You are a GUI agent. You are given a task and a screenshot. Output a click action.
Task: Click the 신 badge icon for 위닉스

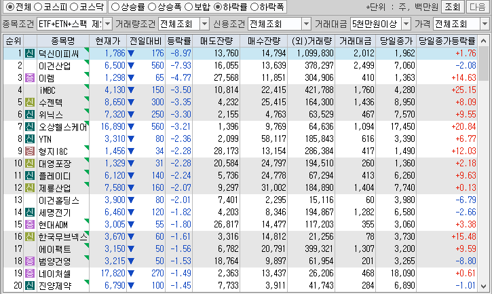click(30, 114)
